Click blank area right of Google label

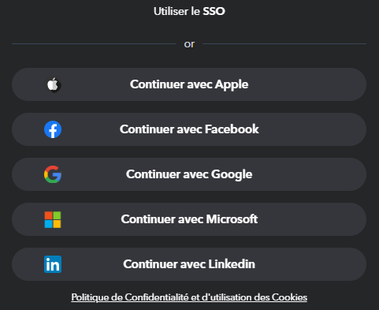[x=310, y=174]
